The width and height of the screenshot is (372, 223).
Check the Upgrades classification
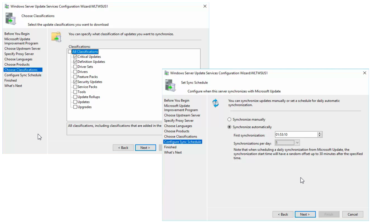click(75, 107)
